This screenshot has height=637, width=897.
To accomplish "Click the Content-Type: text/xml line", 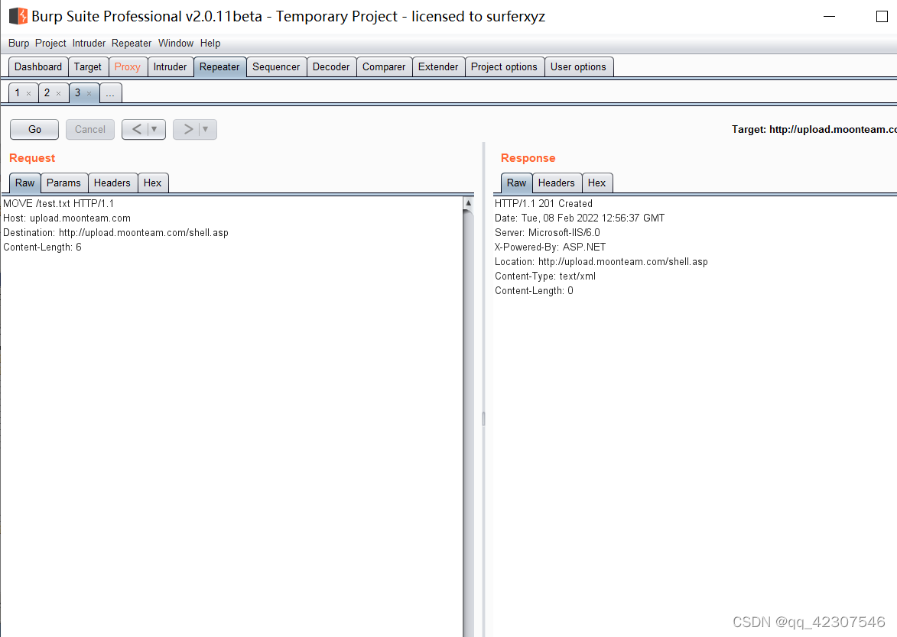I will coord(545,276).
